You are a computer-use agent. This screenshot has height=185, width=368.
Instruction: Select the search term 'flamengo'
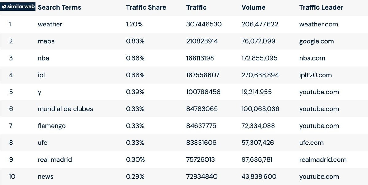(52, 126)
